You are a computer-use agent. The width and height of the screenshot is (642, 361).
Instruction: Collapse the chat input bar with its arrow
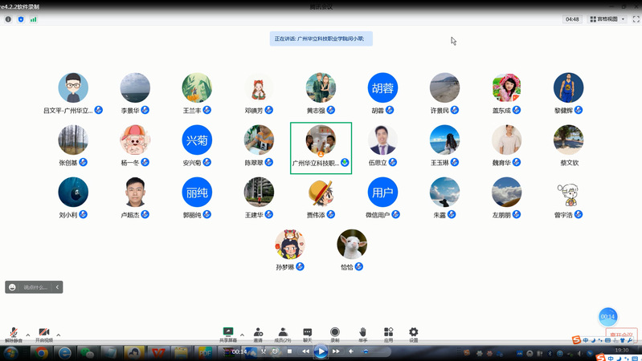pyautogui.click(x=58, y=287)
